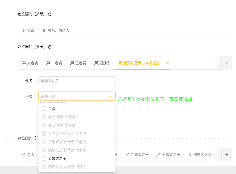Screen dimensions: 236x174
Task: Switch to the 二老婆 tab
Action: [x=54, y=63]
